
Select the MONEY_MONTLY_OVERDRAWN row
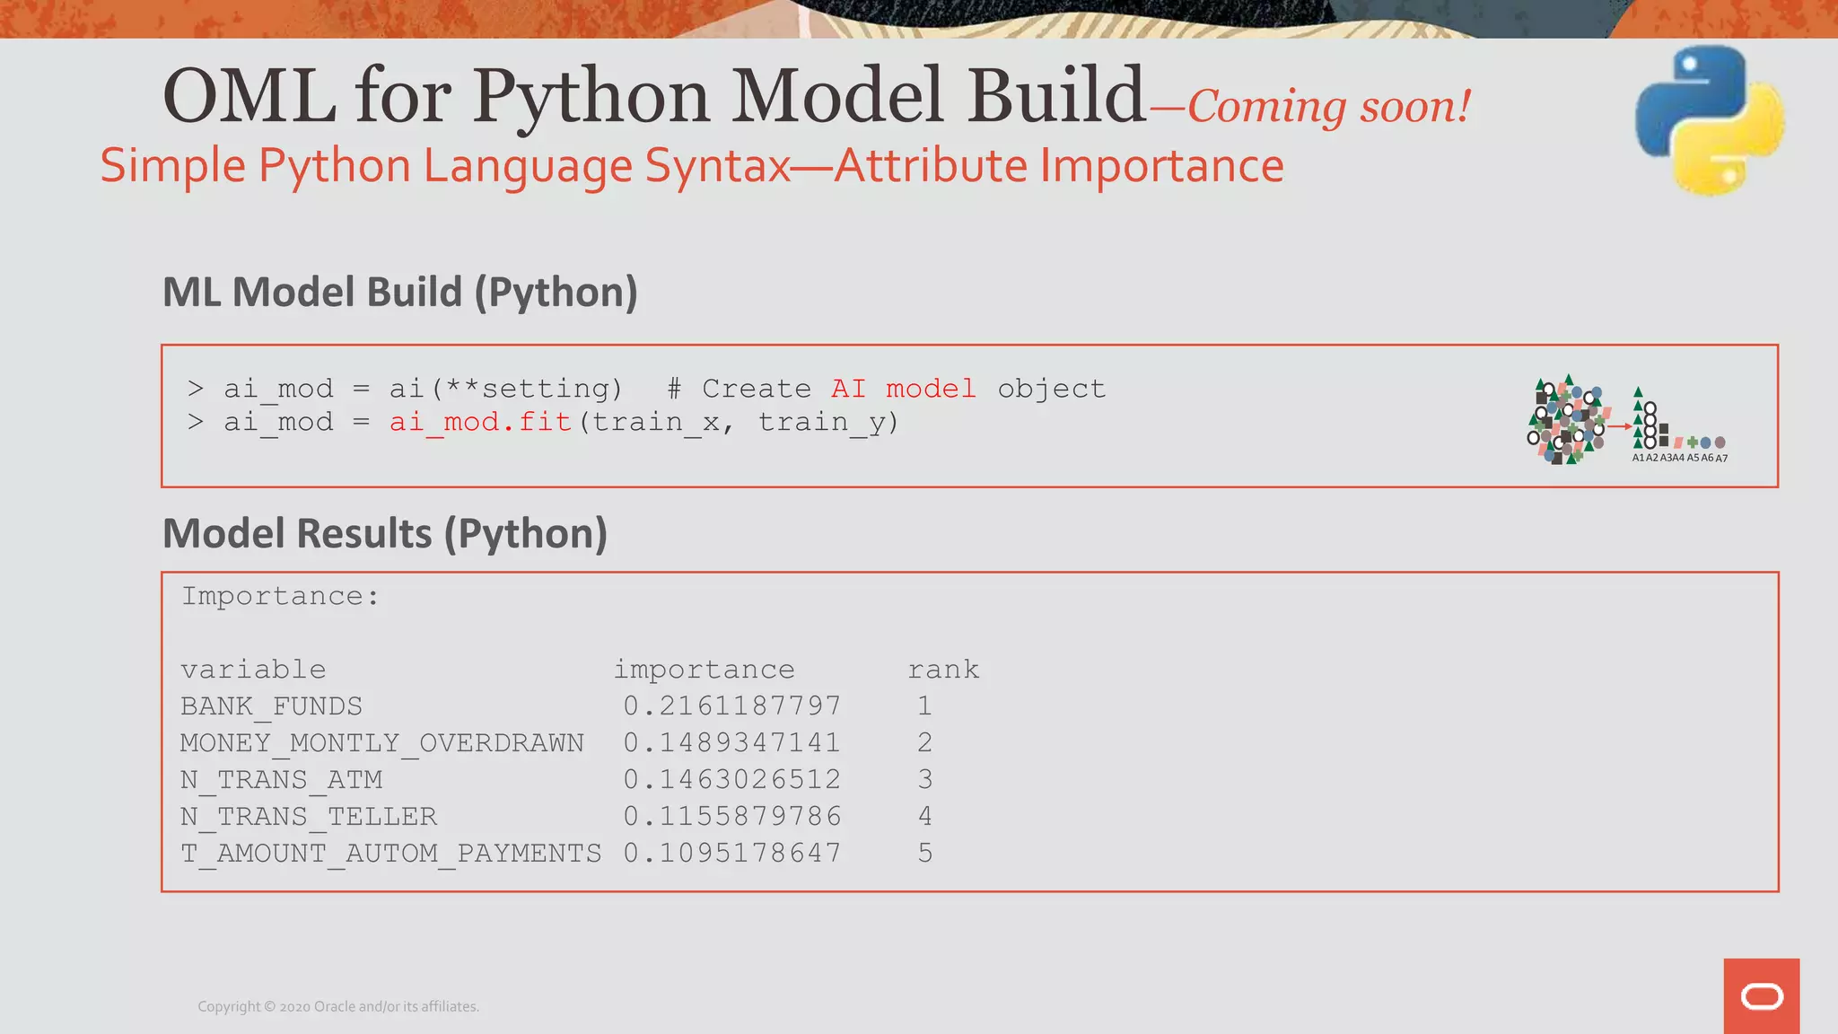(x=381, y=743)
